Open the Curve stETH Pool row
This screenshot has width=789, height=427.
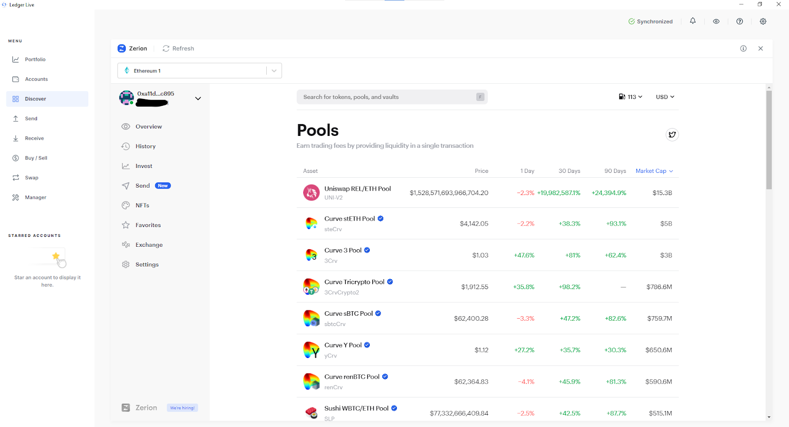[487, 224]
